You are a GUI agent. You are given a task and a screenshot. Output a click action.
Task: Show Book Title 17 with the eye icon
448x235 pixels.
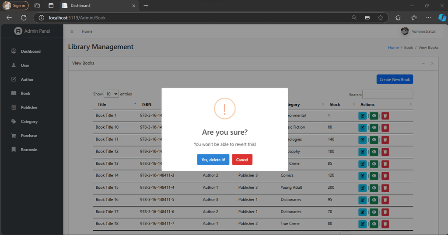[374, 212]
